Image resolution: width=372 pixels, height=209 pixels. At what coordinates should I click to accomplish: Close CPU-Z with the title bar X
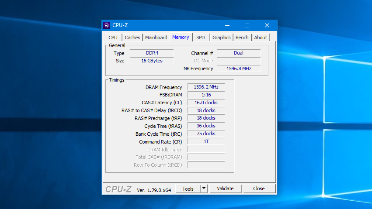coord(267,25)
